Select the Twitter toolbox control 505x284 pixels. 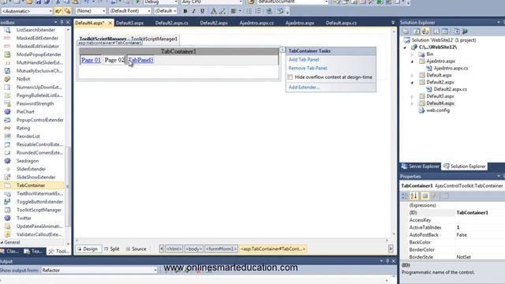pos(24,218)
